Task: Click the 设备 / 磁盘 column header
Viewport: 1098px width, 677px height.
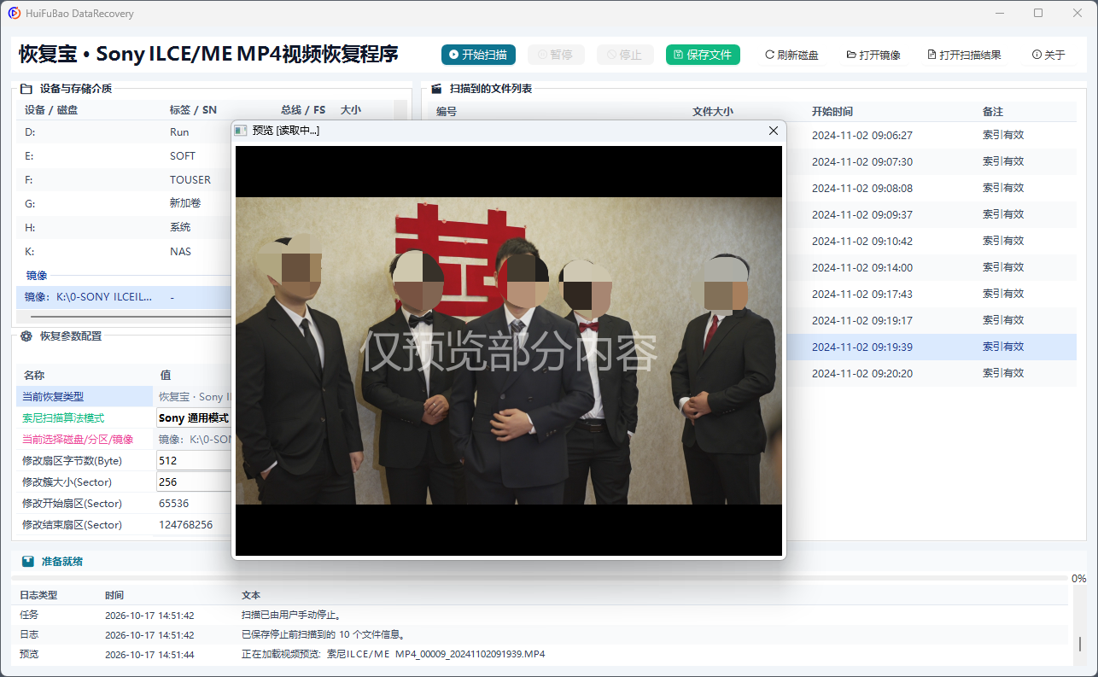Action: (51, 110)
